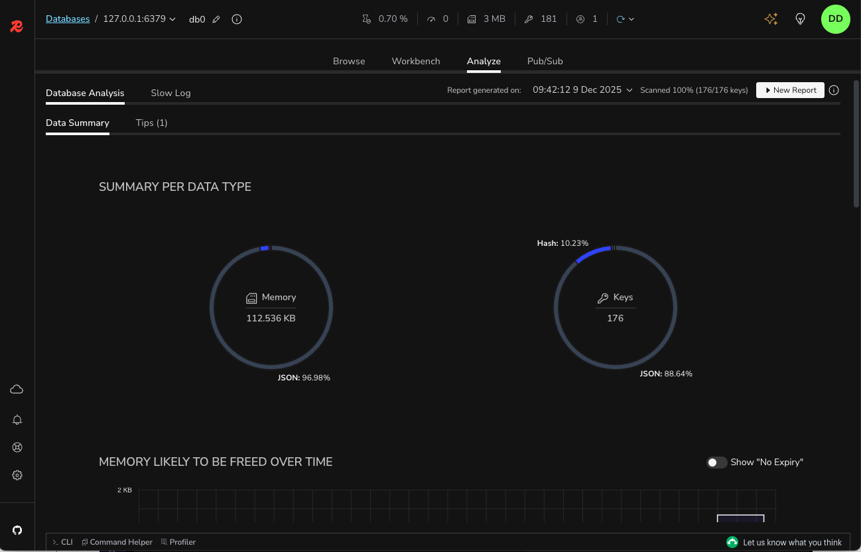The height and width of the screenshot is (552, 861).
Task: Toggle Show "No Expiry" switch
Action: 716,463
